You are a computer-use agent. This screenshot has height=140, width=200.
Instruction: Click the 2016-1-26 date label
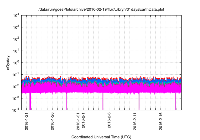click(x=52, y=121)
